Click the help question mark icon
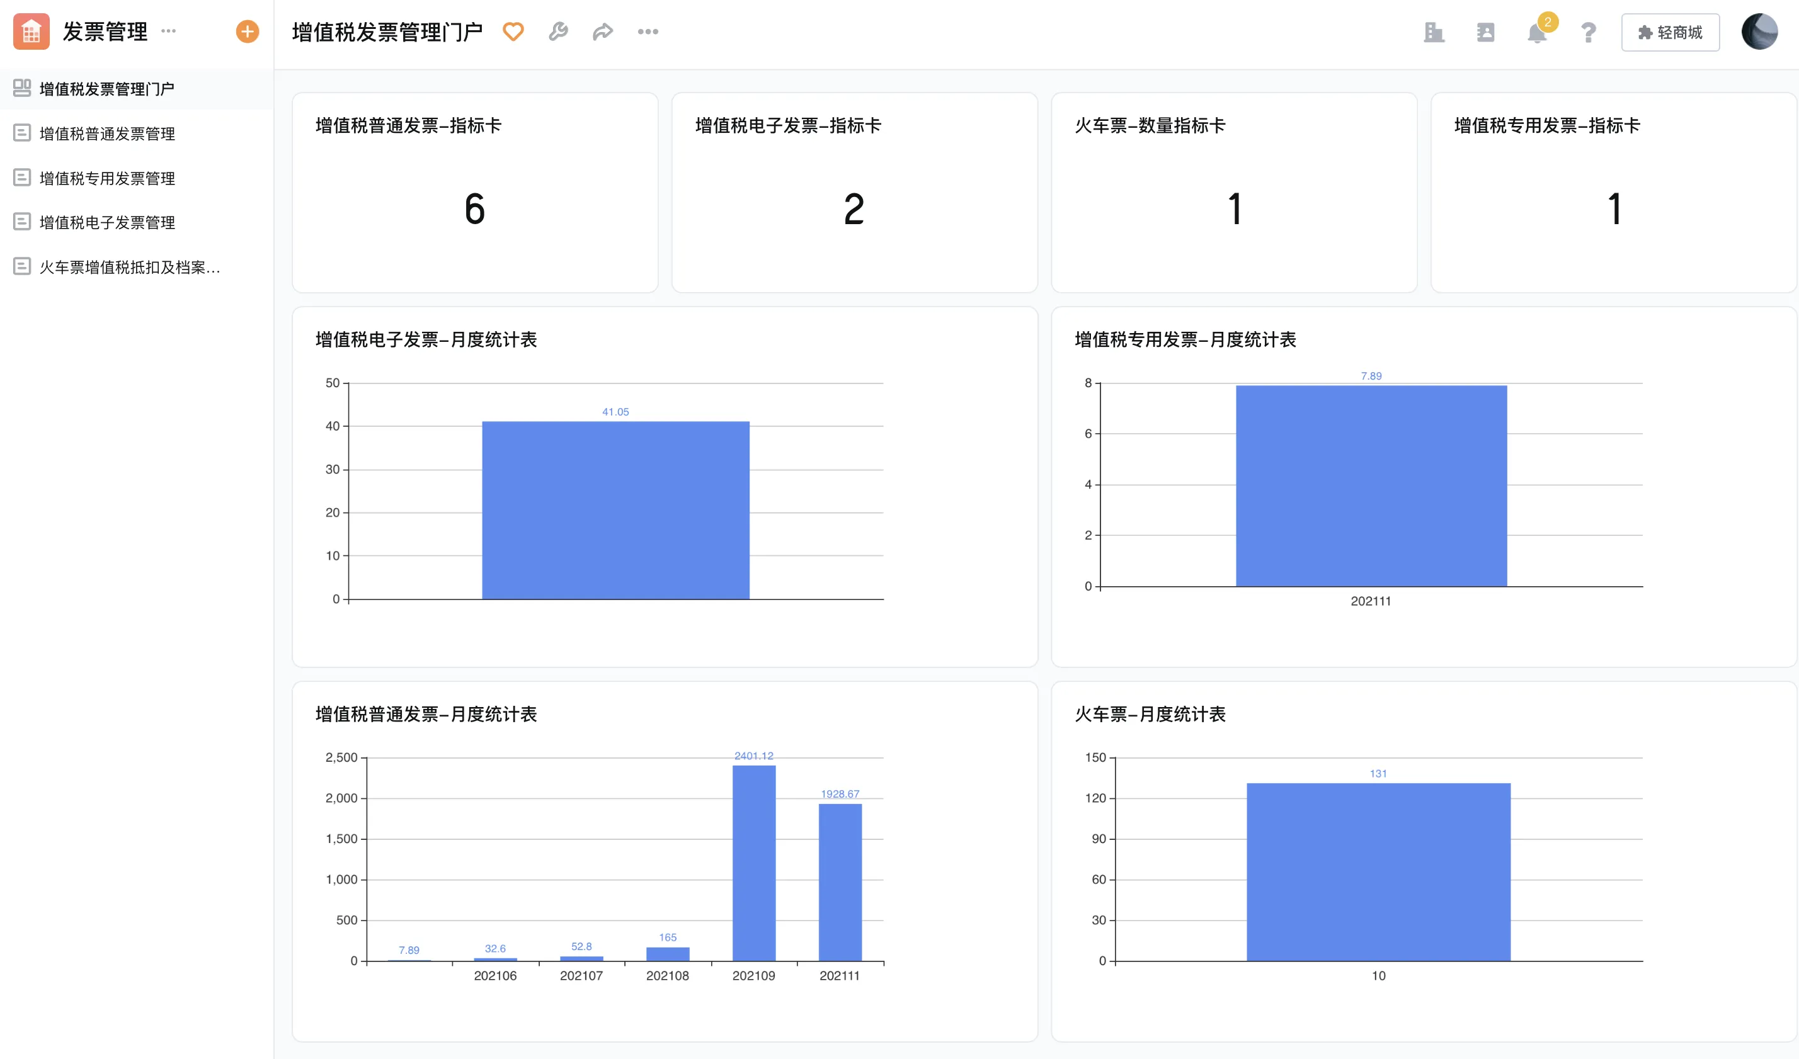The width and height of the screenshot is (1799, 1059). pos(1588,33)
